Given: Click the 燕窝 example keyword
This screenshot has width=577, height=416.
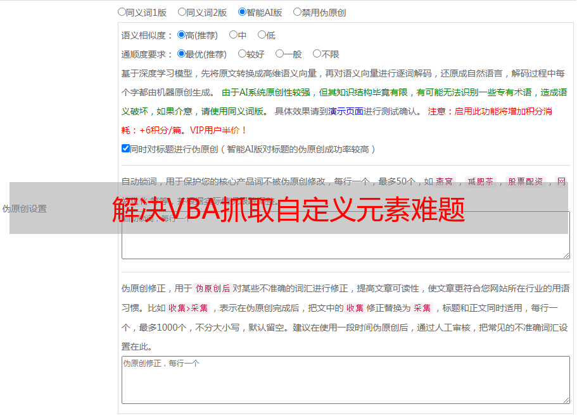Looking at the screenshot, I should pos(445,181).
